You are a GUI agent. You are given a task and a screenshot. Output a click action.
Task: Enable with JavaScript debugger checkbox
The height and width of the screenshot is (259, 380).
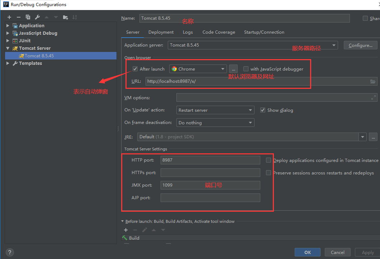coord(246,69)
